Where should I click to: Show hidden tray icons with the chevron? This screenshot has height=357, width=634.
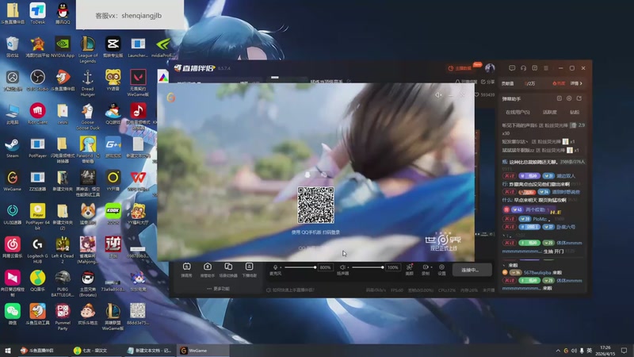558,351
